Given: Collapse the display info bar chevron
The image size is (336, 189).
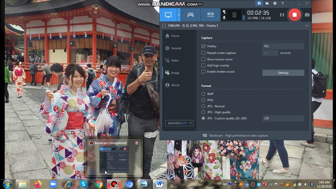Looking at the screenshot, I should point(307,25).
